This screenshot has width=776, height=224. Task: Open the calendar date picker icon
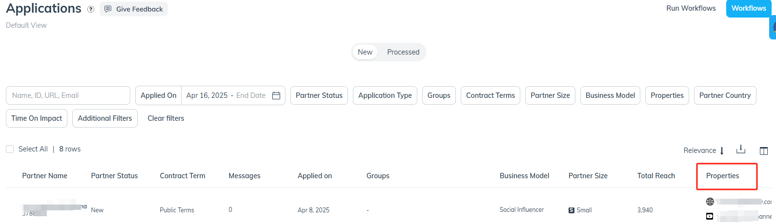[276, 95]
